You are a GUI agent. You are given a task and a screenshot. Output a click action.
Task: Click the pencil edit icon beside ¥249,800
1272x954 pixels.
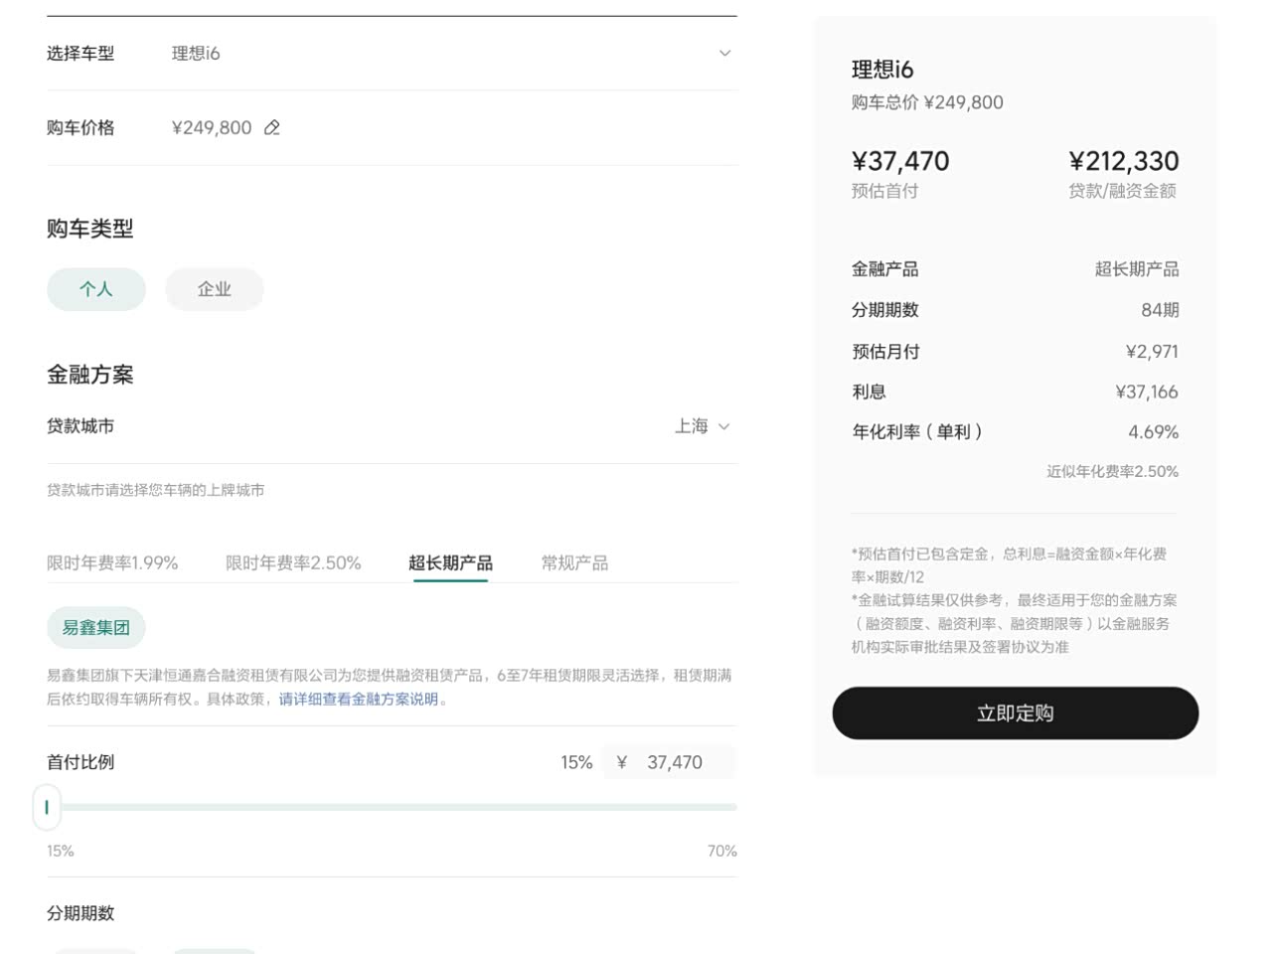[272, 128]
